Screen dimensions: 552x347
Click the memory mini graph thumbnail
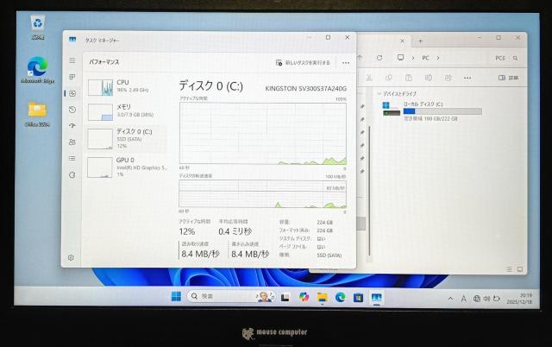[x=100, y=112]
